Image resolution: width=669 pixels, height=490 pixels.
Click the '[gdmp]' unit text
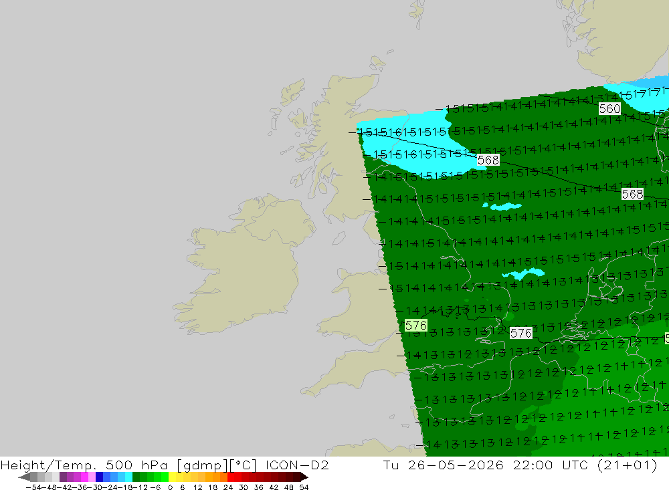click(x=201, y=465)
